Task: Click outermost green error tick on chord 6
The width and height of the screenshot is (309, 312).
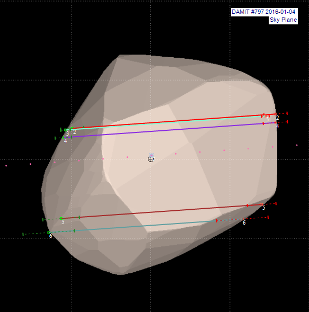Action: (x=23, y=234)
